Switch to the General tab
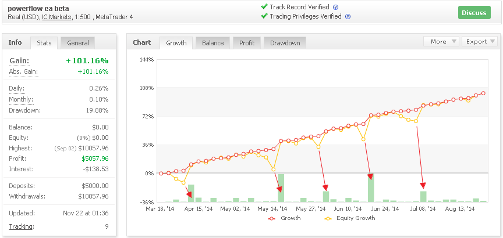 click(x=78, y=43)
